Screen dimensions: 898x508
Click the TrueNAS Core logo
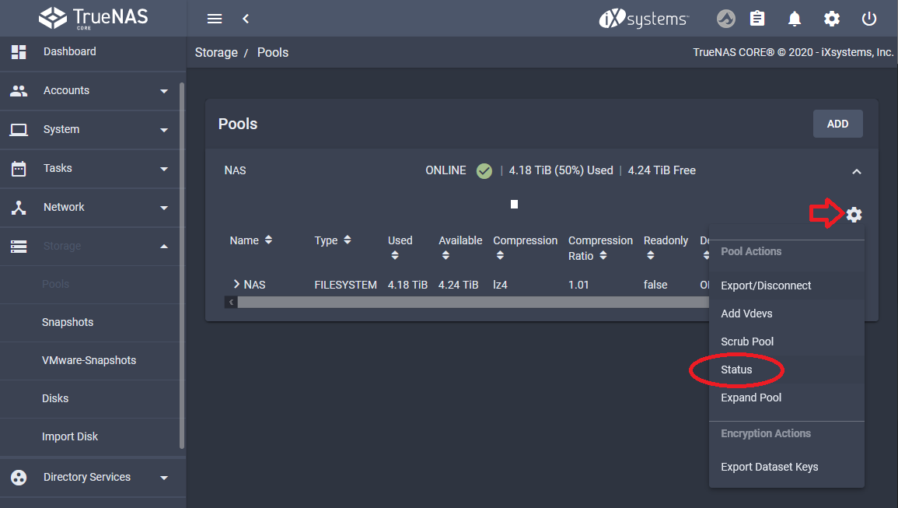[93, 18]
